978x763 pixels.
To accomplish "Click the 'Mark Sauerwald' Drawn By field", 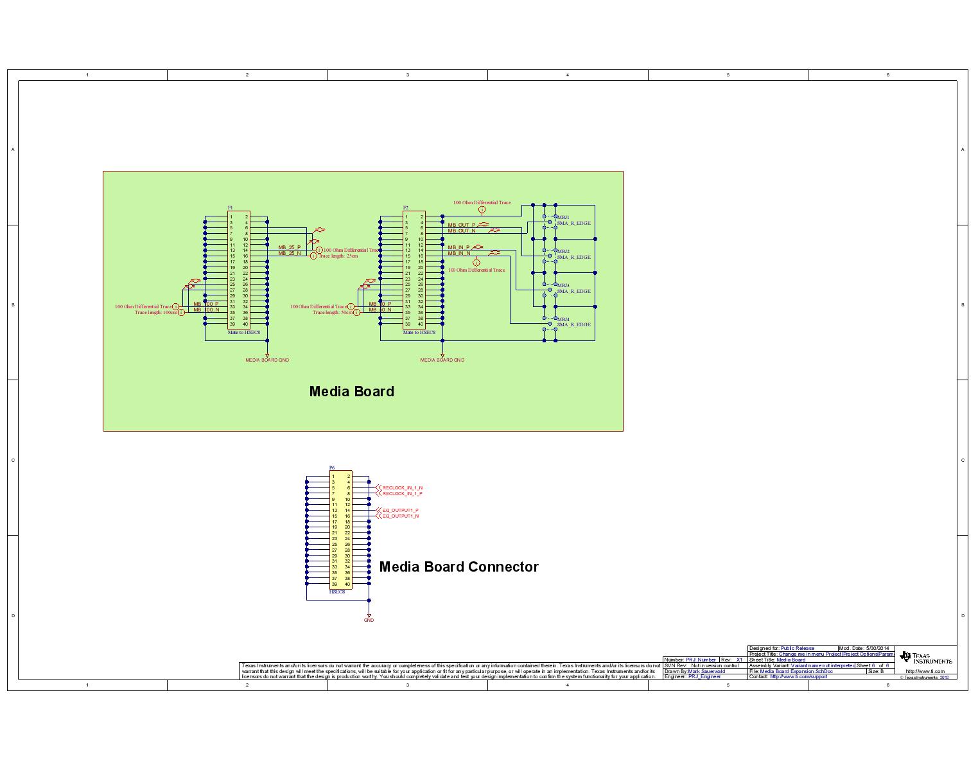I will (x=706, y=671).
